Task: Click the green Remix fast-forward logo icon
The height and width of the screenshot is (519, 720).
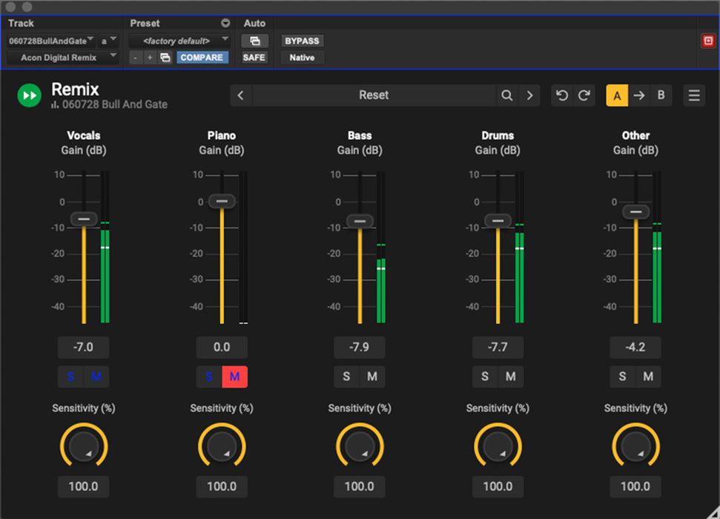Action: [x=30, y=96]
